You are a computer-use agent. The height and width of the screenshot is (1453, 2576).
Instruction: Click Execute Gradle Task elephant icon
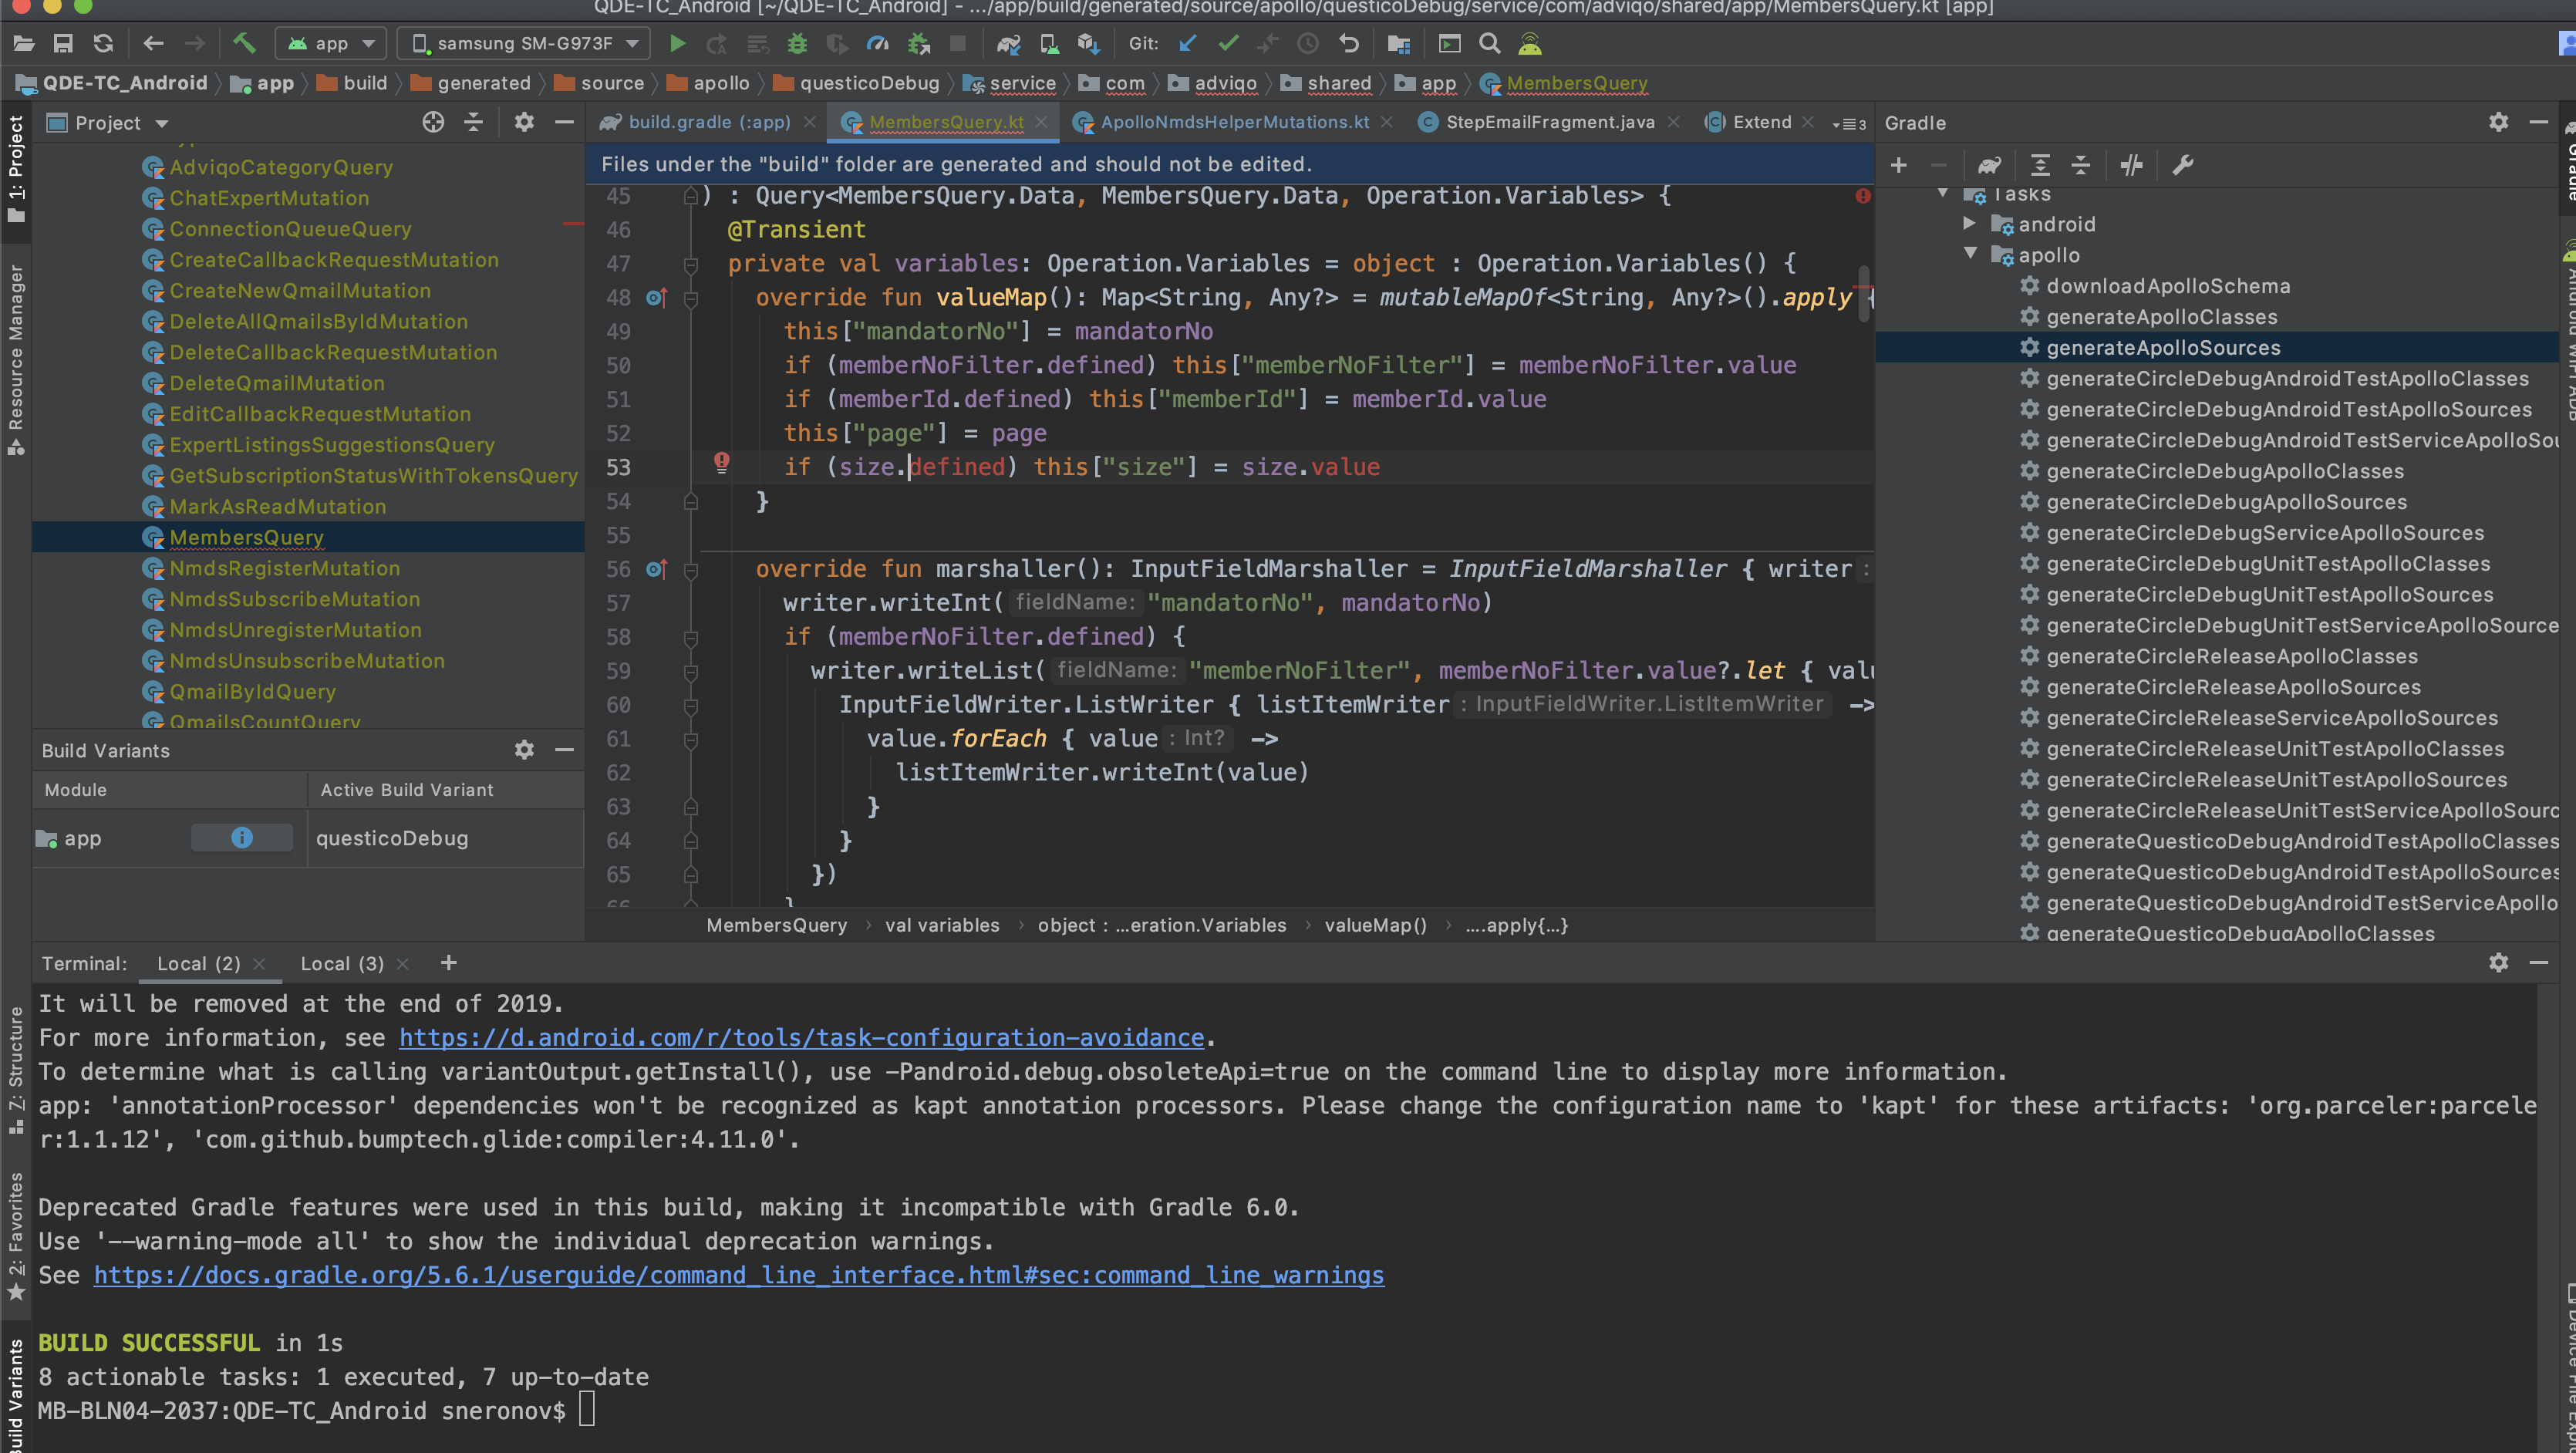tap(1989, 165)
